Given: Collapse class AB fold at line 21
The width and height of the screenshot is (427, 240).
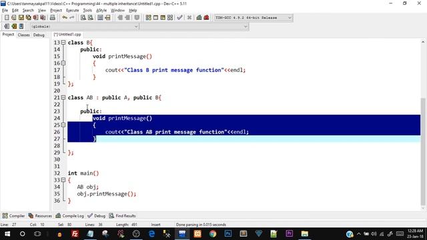Looking at the screenshot, I should coord(63,97).
